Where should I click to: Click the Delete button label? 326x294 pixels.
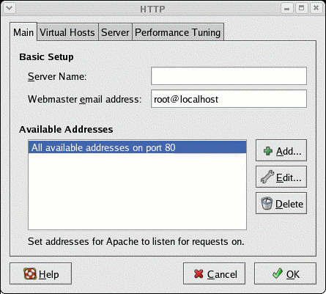coord(289,204)
